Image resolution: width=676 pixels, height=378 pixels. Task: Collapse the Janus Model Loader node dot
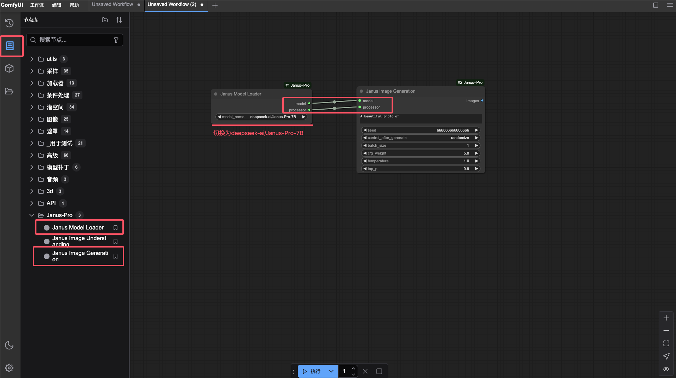click(216, 94)
